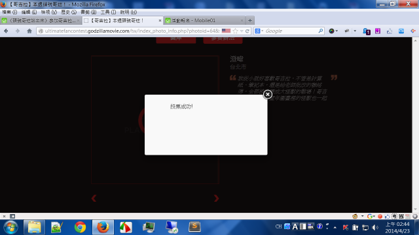Bookmark this page with the star
The image size is (419, 235).
pyautogui.click(x=235, y=31)
